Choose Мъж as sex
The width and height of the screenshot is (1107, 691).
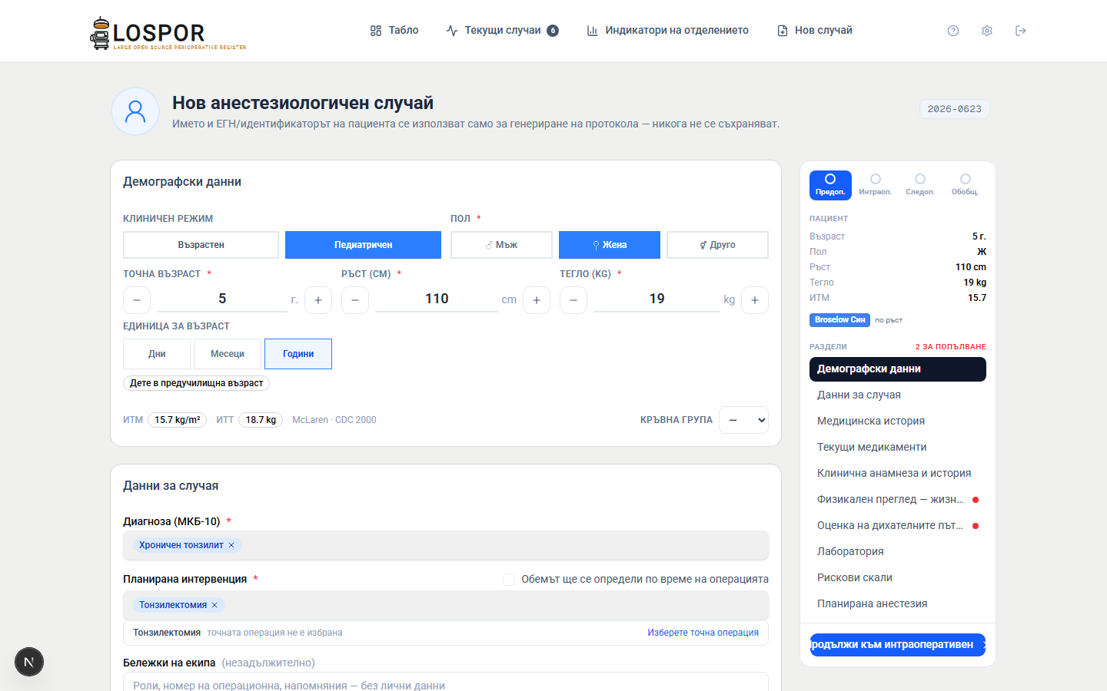501,245
